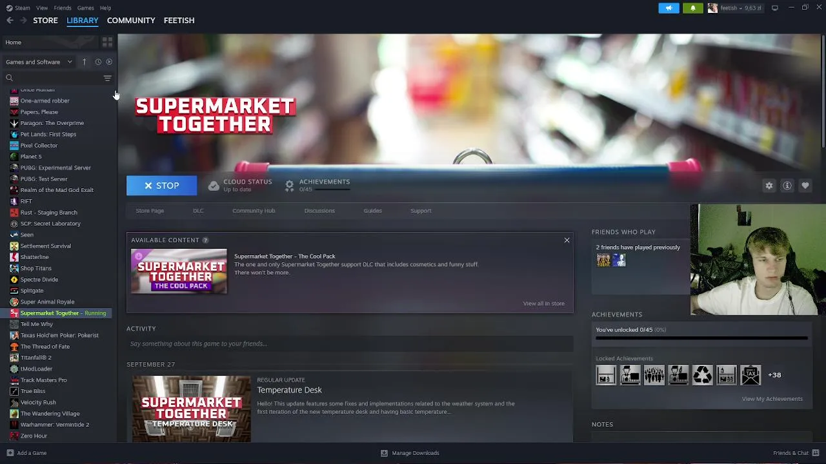Add game to favorites heart icon
The height and width of the screenshot is (464, 826).
(805, 186)
